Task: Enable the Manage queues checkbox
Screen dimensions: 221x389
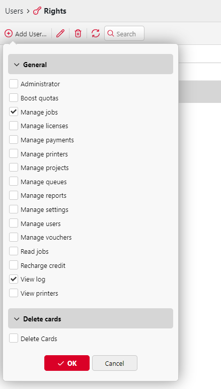Action: 14,182
